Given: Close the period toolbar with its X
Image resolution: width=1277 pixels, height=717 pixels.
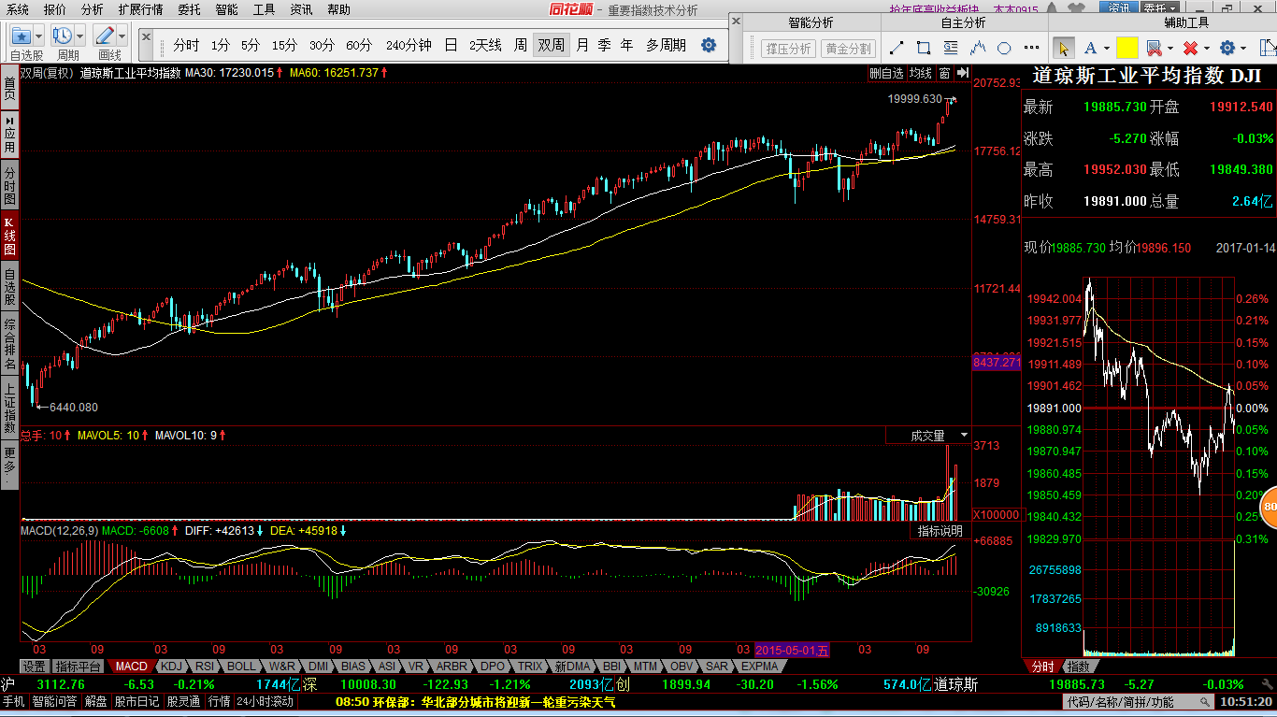Looking at the screenshot, I should coord(147,36).
